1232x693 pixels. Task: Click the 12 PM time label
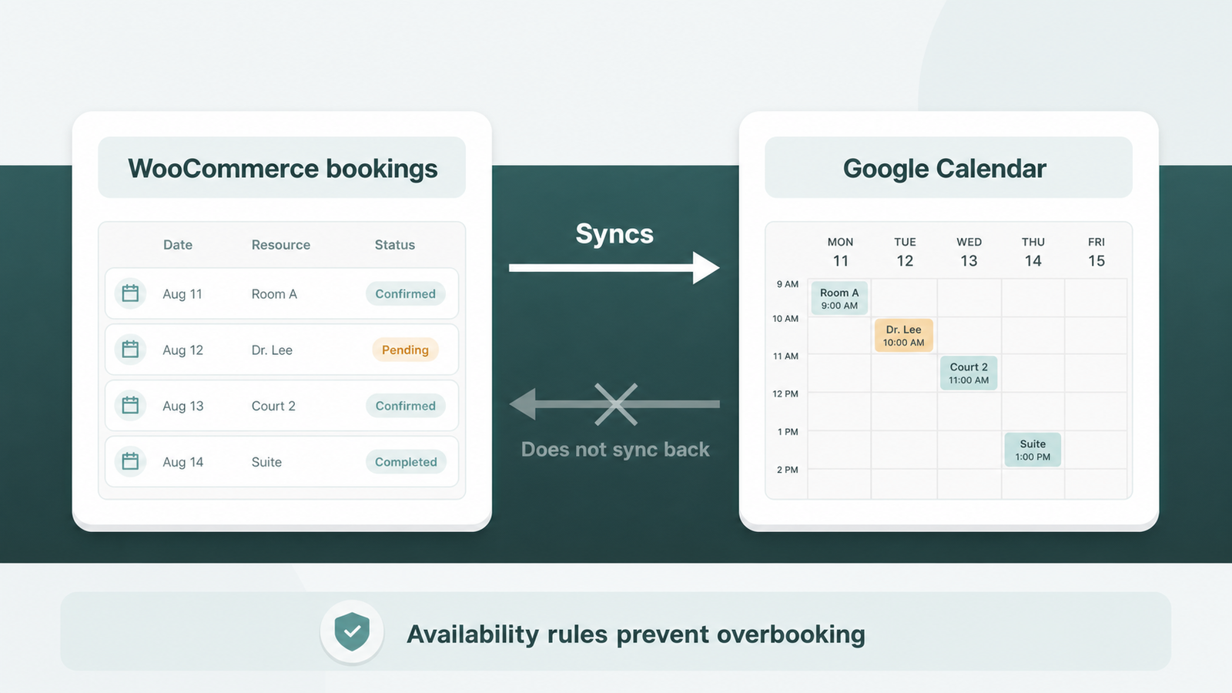tap(785, 394)
